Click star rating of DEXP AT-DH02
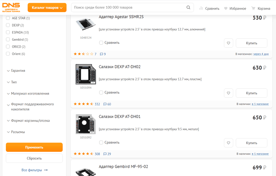276x176 pixels. pyautogui.click(x=83, y=104)
